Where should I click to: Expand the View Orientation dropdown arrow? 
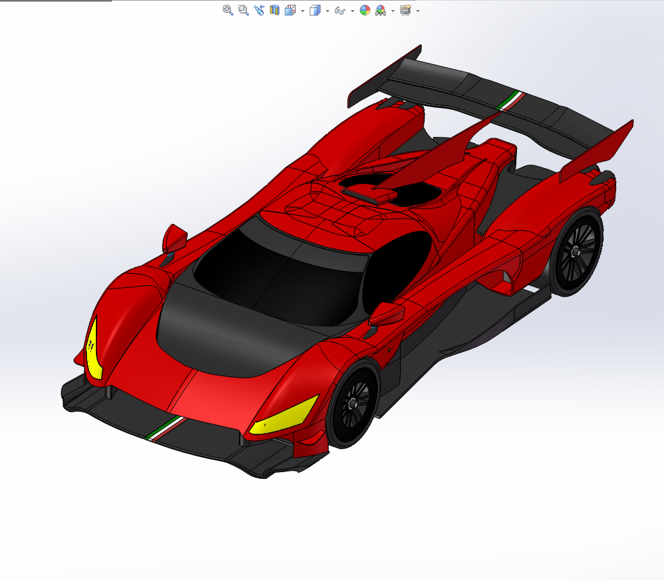pyautogui.click(x=302, y=11)
